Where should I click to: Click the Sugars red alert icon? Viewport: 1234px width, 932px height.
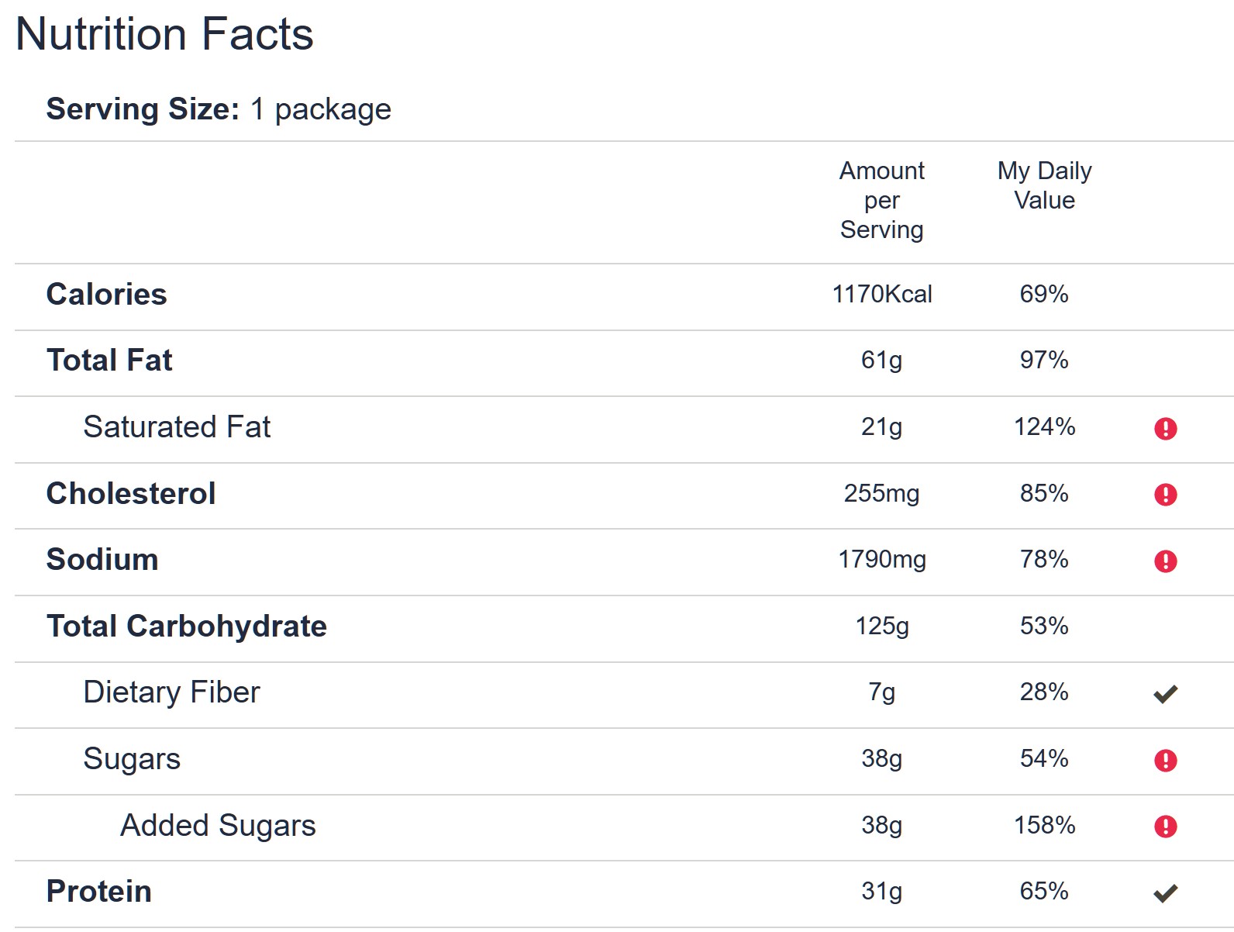tap(1165, 760)
